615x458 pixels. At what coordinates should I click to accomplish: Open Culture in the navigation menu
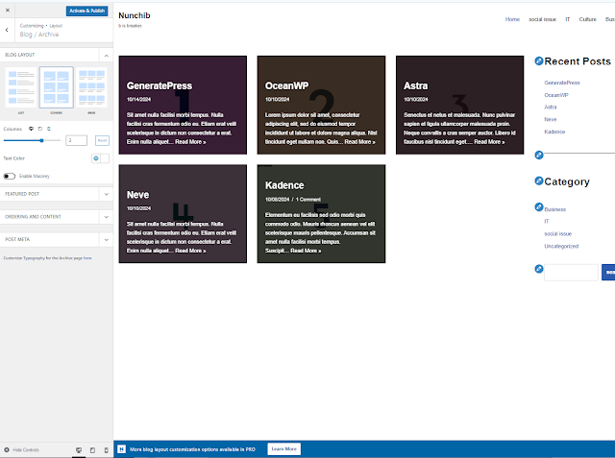(587, 19)
